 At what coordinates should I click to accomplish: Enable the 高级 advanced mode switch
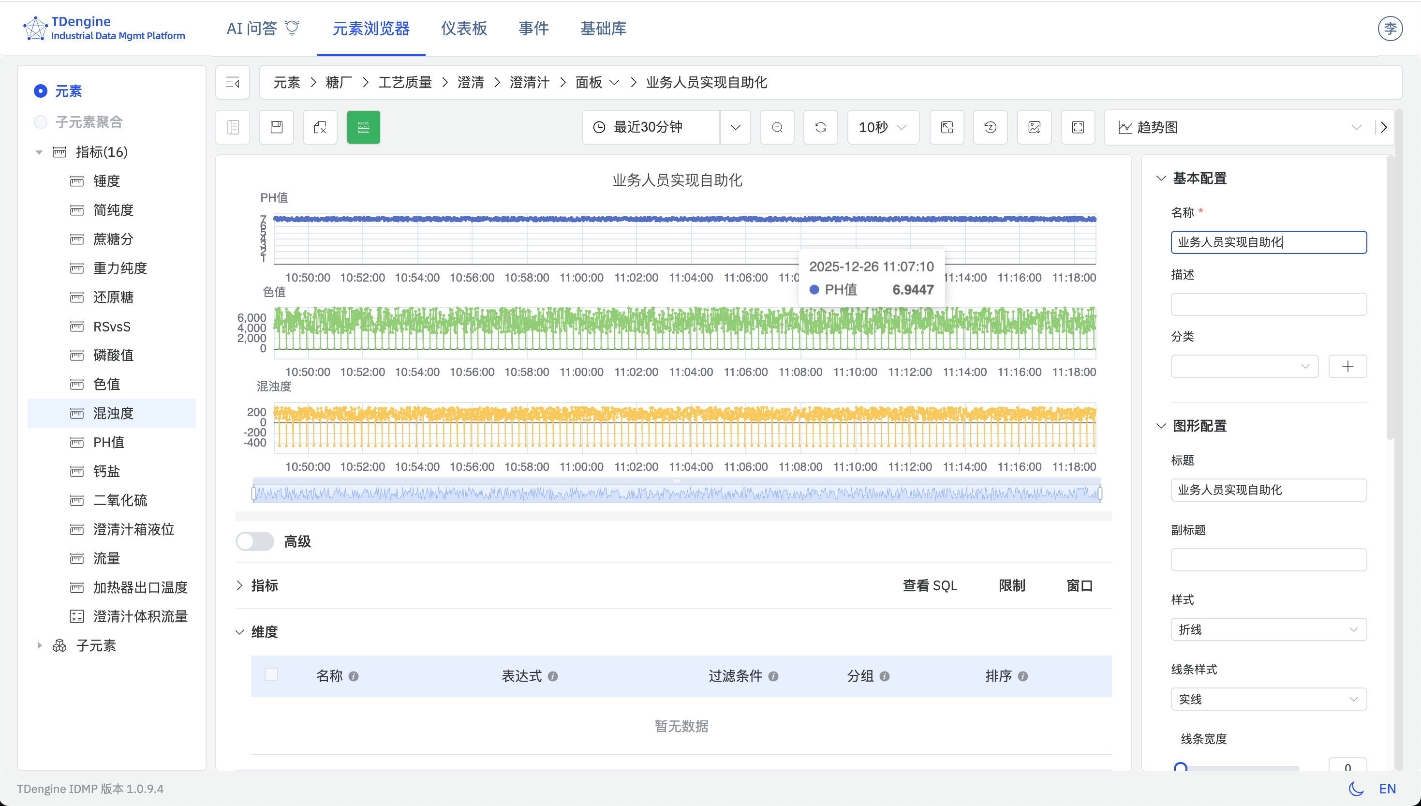coord(254,541)
